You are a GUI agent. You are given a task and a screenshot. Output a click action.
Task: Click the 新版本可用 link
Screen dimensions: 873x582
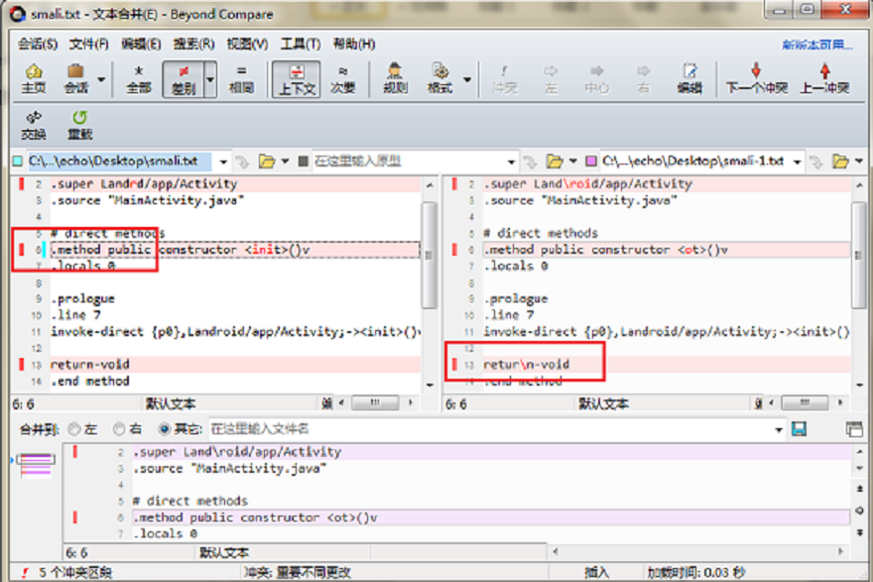(816, 45)
